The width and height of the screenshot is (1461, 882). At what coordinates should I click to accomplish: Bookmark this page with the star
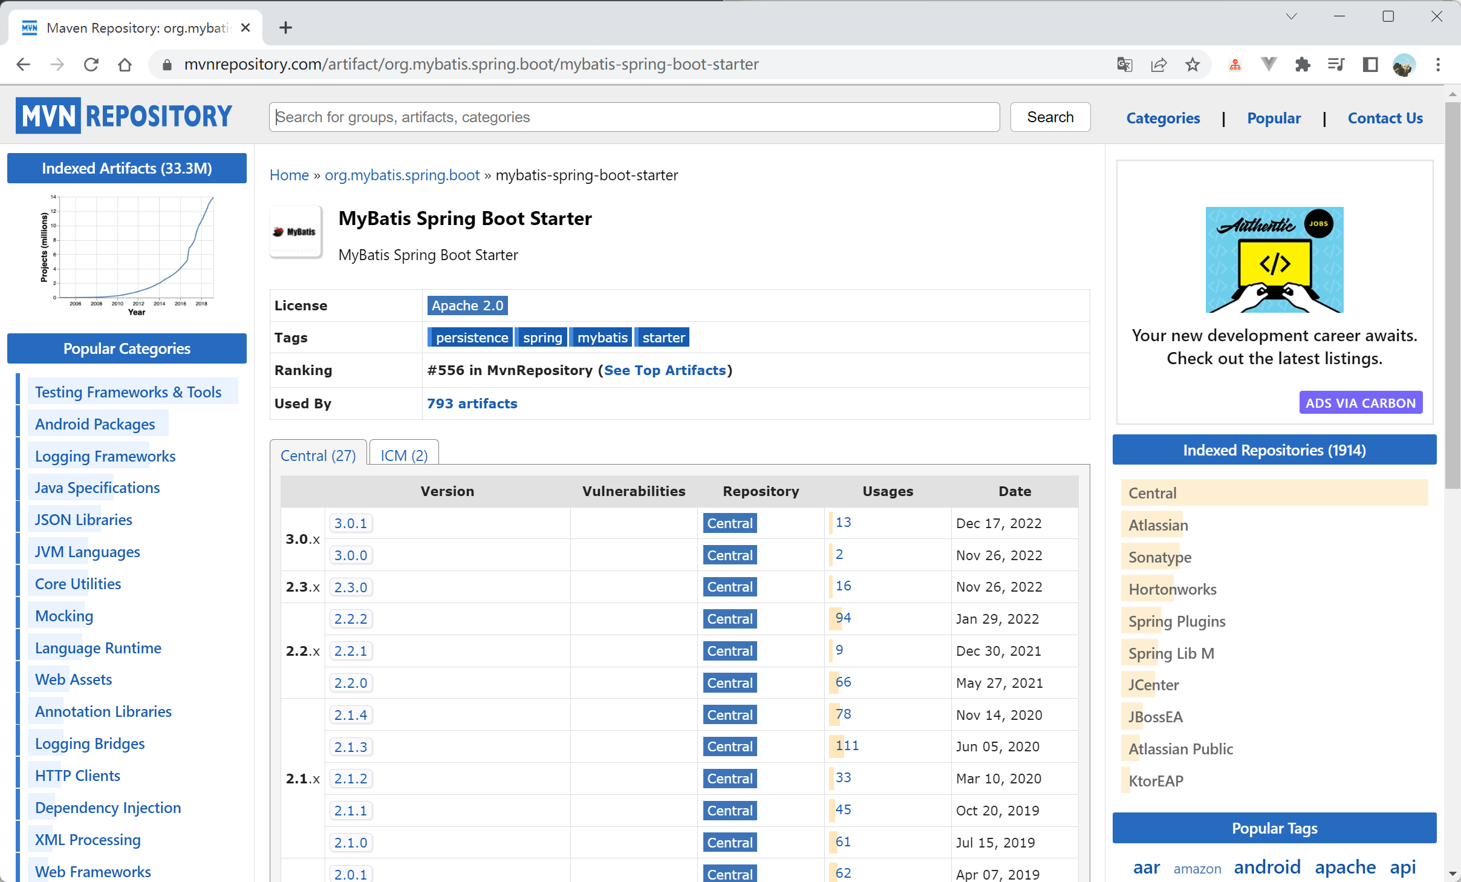1192,64
